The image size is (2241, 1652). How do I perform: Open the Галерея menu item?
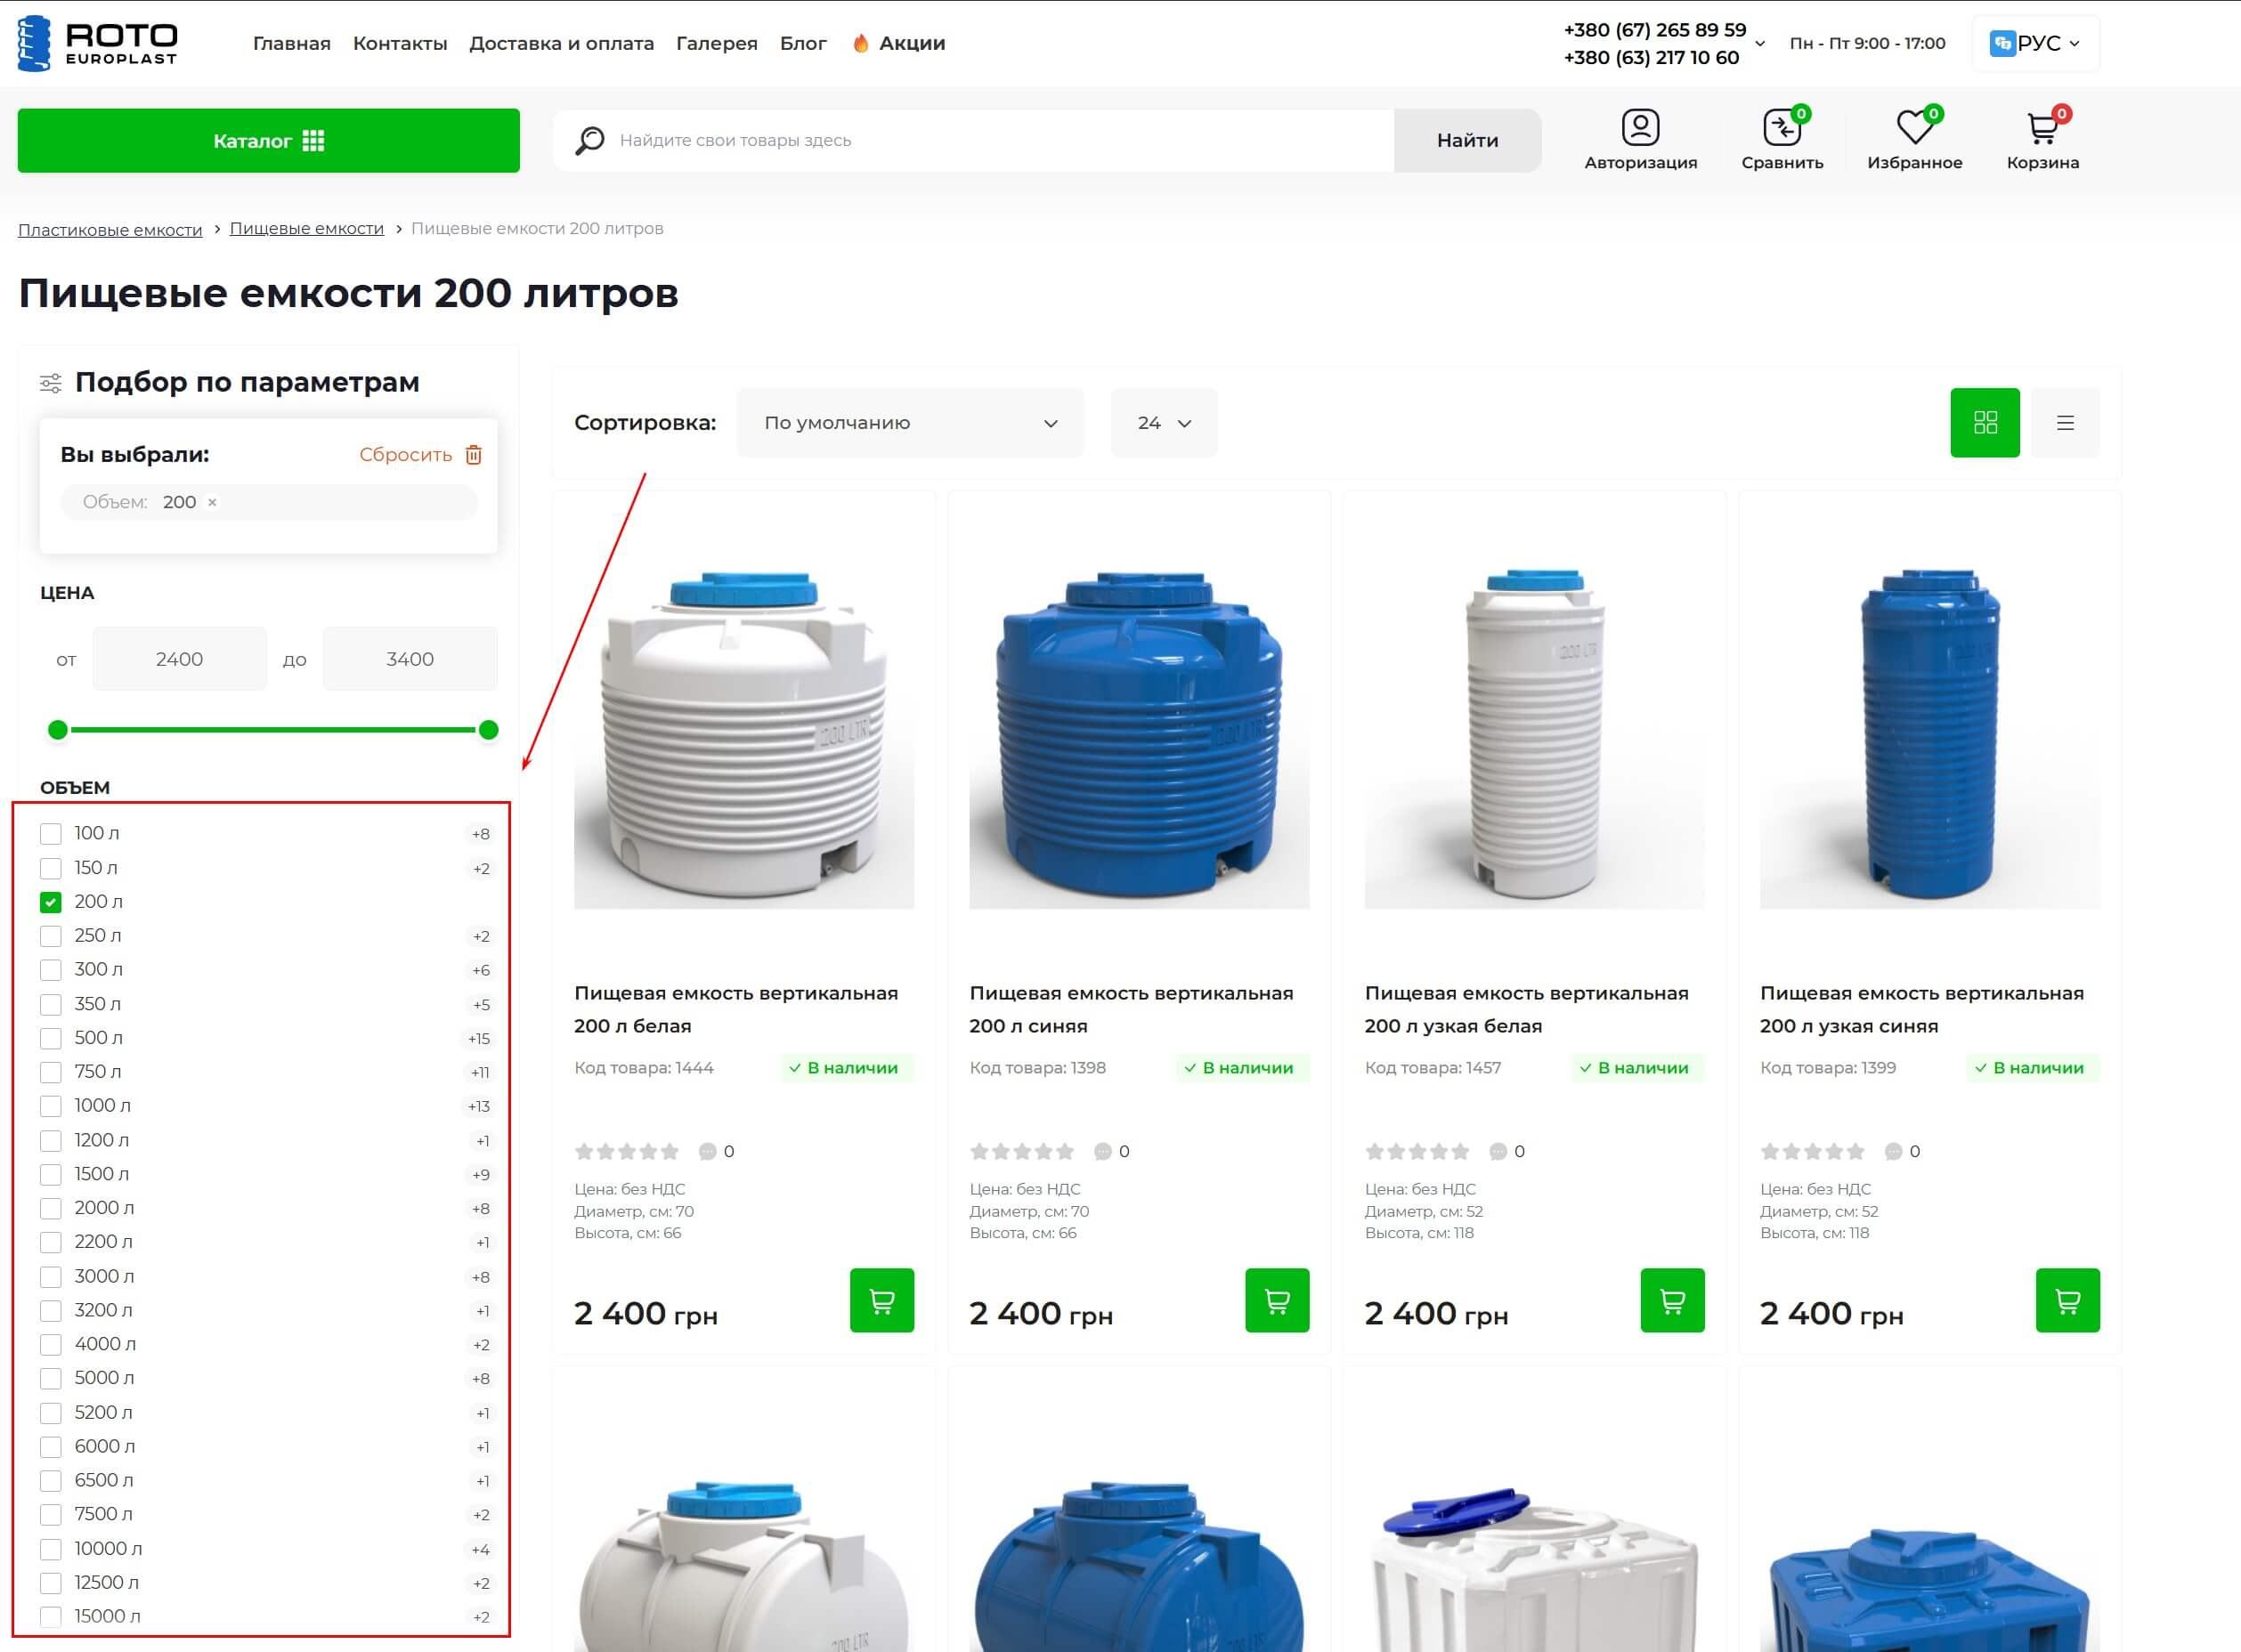pos(717,43)
